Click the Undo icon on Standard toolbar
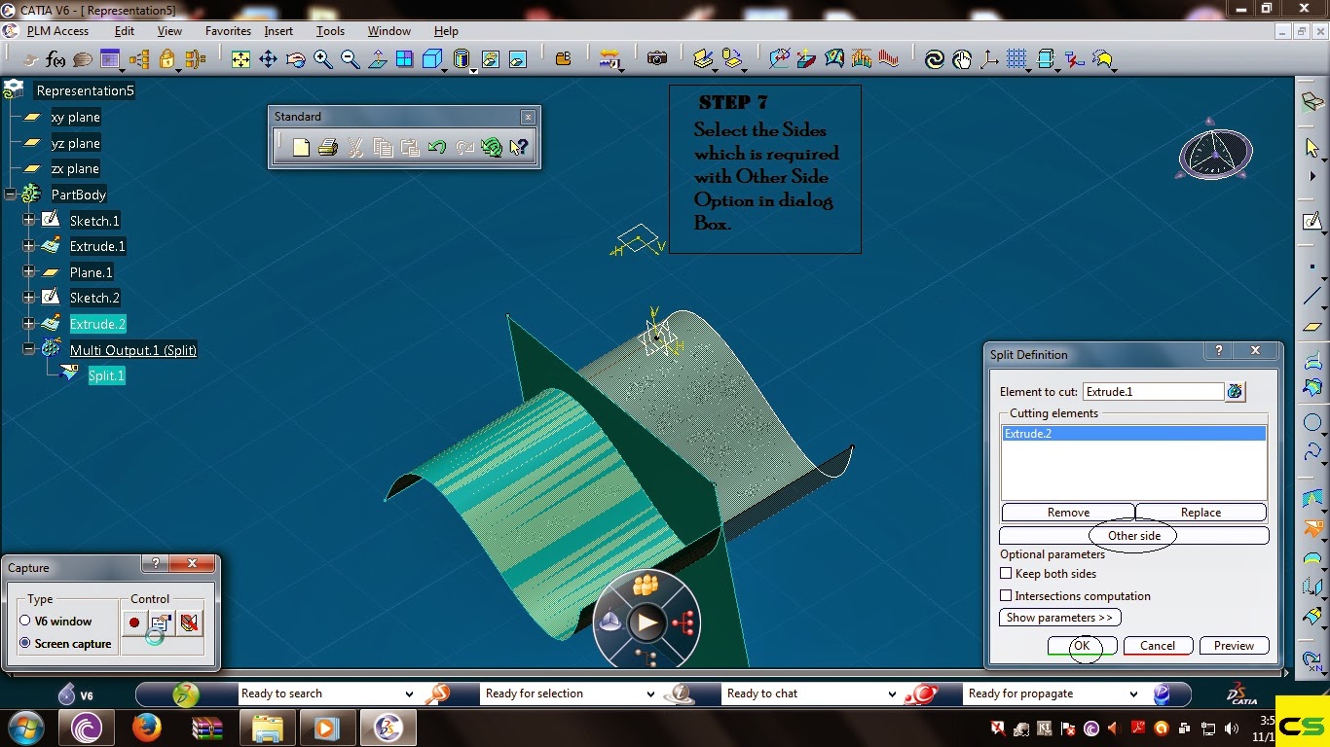The width and height of the screenshot is (1330, 747). coord(437,146)
